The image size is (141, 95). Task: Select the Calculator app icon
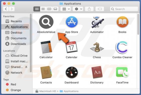pyautogui.click(x=46, y=47)
